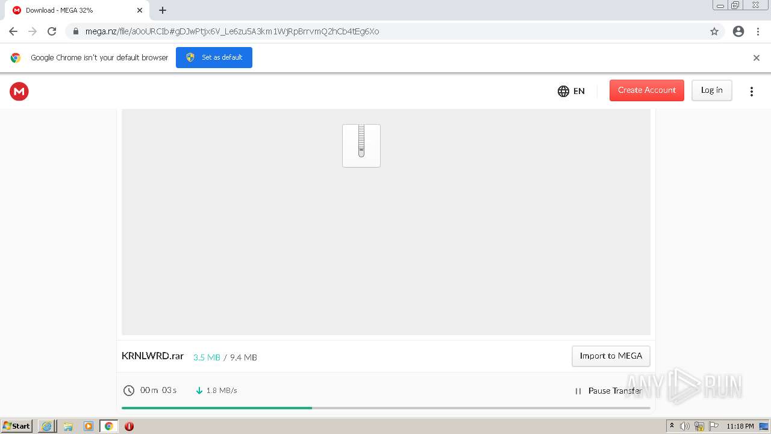Click the red Opera-style taskbar icon
This screenshot has height=434, width=771.
[x=129, y=426]
